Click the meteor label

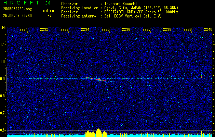coord(49,11)
